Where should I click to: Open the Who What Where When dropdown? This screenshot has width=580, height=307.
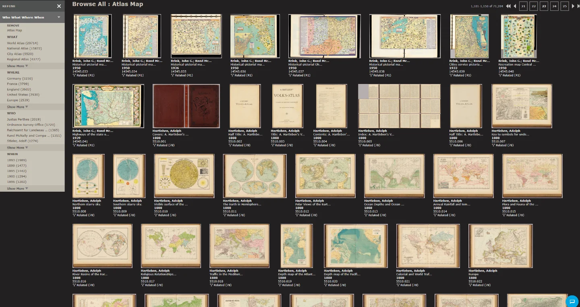32,17
